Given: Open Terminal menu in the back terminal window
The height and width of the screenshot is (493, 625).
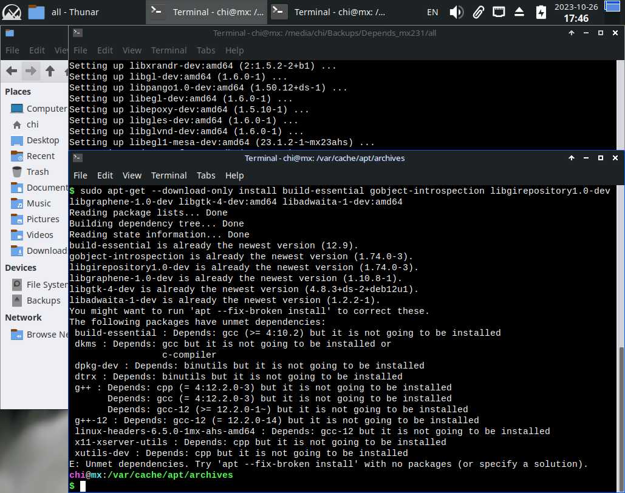Looking at the screenshot, I should (x=169, y=50).
